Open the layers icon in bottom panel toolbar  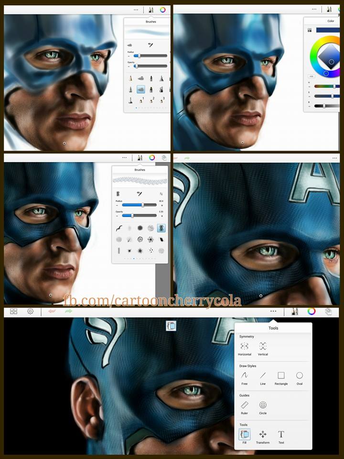[x=329, y=311]
